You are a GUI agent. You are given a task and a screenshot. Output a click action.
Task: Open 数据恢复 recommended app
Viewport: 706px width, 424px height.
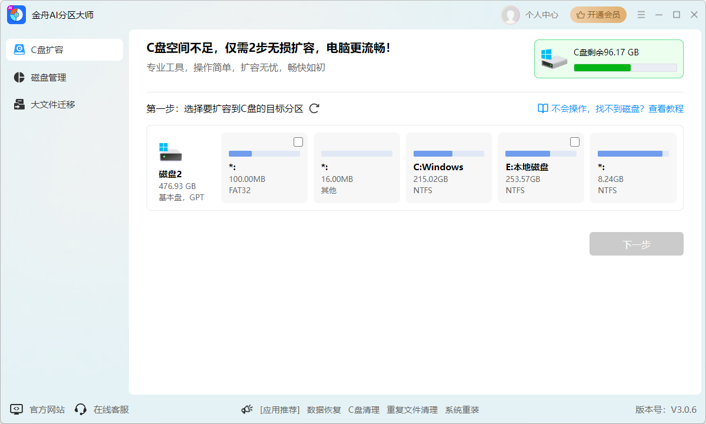click(x=324, y=410)
